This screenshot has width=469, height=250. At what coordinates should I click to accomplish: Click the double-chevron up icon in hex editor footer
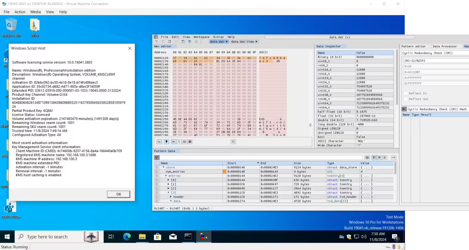tap(233, 142)
